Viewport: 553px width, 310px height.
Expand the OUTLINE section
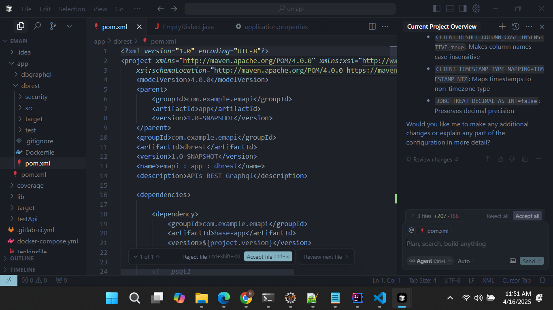(x=43, y=258)
